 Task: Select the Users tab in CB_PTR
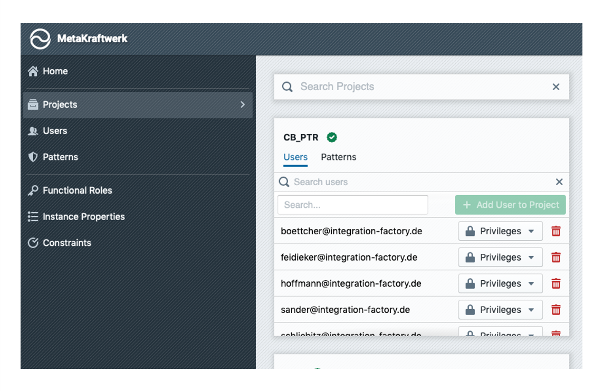tap(295, 157)
